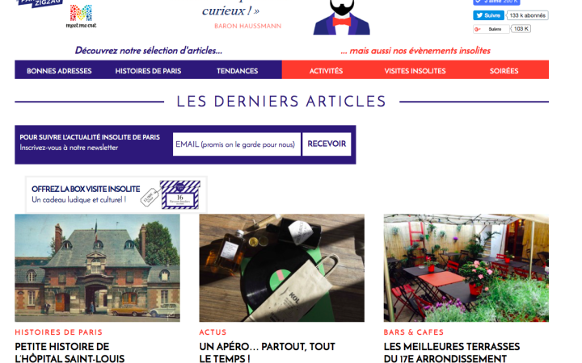Viewport: 582px width, 363px height.
Task: Click the Twitter Suivre follow button
Action: [488, 15]
